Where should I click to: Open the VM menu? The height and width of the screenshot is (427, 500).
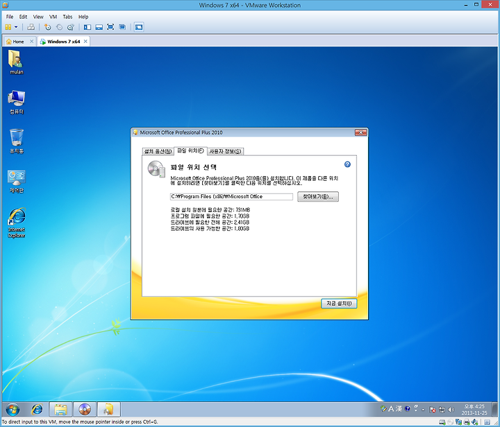(x=53, y=17)
